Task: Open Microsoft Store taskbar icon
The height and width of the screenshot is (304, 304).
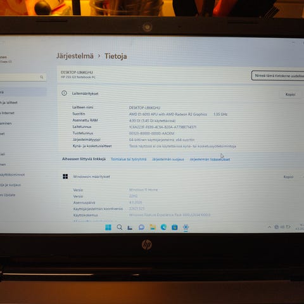Action: click(175, 227)
